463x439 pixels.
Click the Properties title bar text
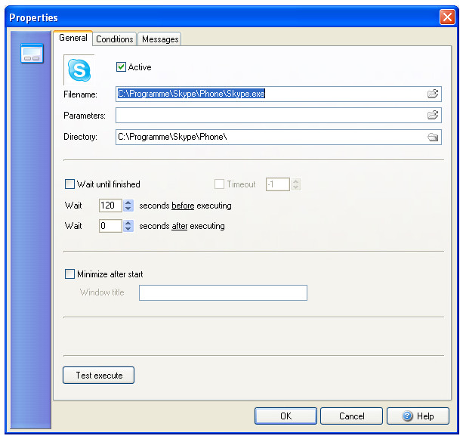[x=33, y=17]
